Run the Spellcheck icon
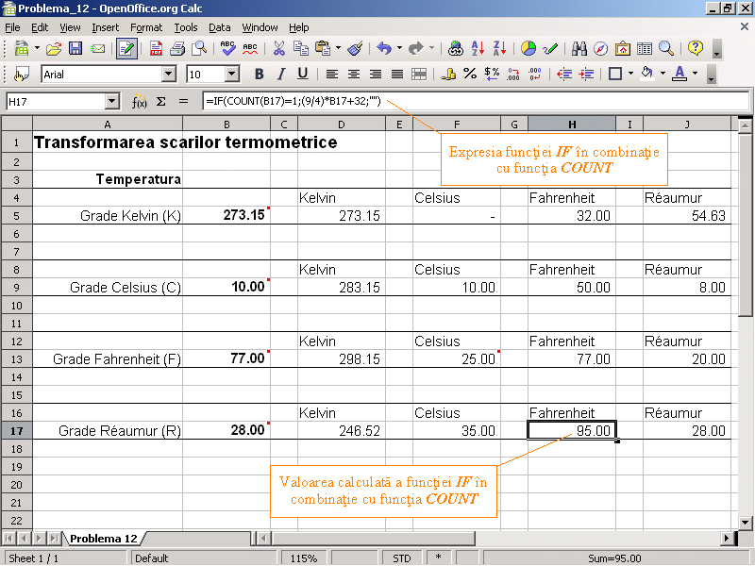755x566 pixels. tap(227, 49)
